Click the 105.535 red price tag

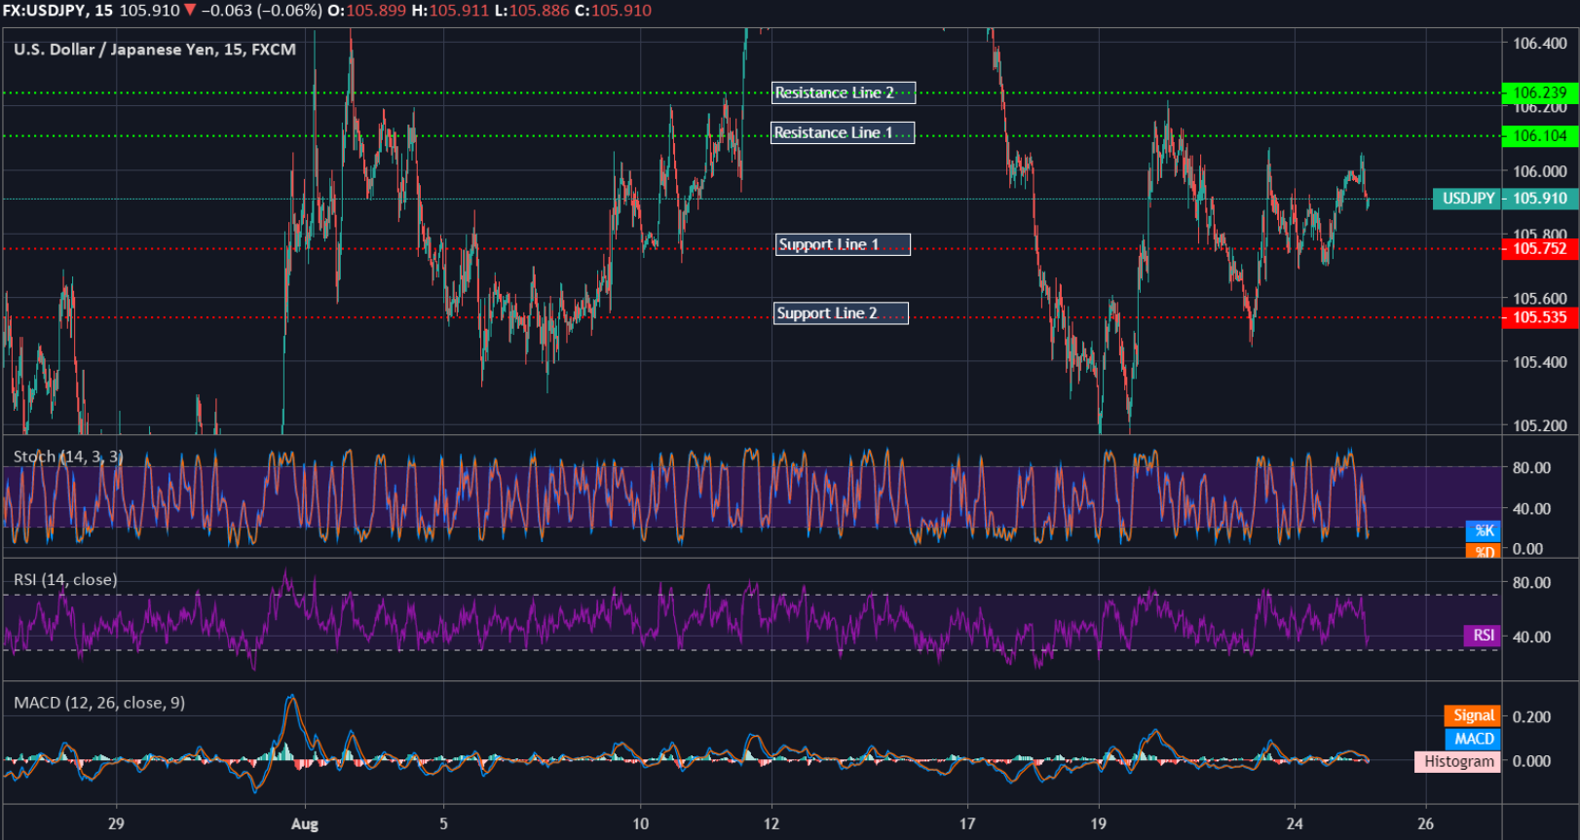tap(1540, 317)
